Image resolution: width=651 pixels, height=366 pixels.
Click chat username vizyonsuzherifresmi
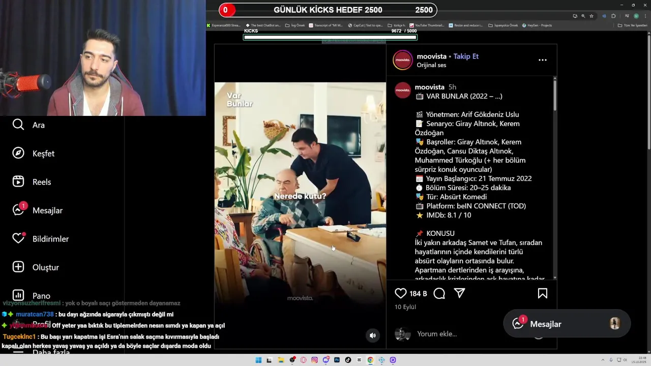[x=32, y=303]
